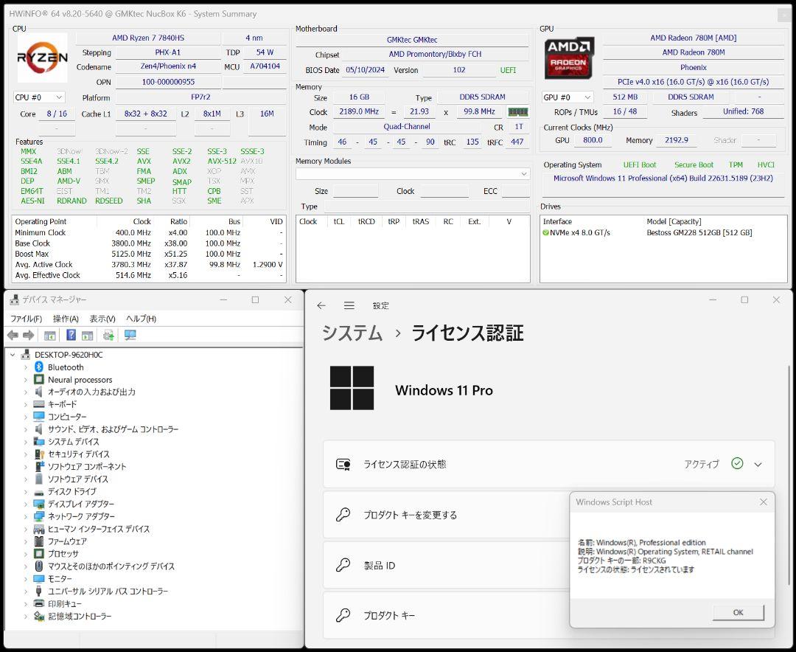Click the network icon beside ネットワーク アダプター

pos(39,516)
